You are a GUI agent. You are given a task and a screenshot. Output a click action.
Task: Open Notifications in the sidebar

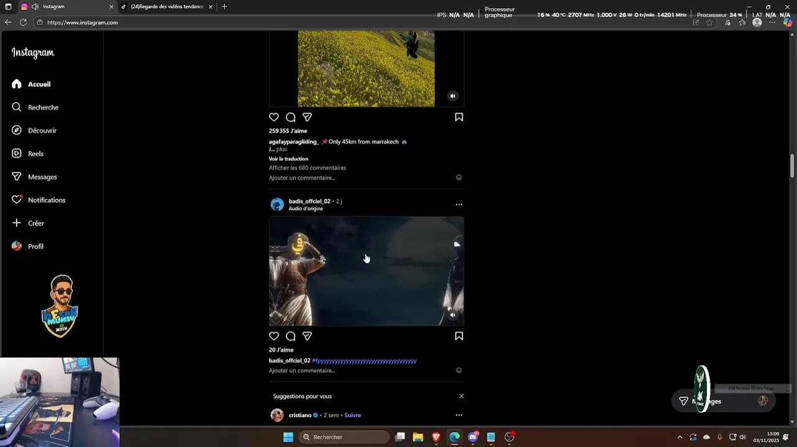click(39, 200)
